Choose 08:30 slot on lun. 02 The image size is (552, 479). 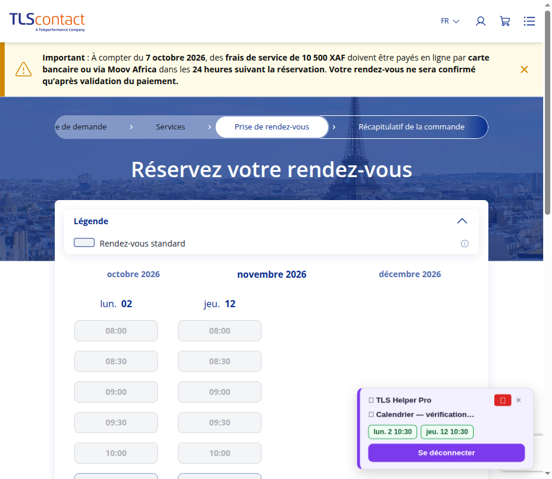(x=116, y=361)
